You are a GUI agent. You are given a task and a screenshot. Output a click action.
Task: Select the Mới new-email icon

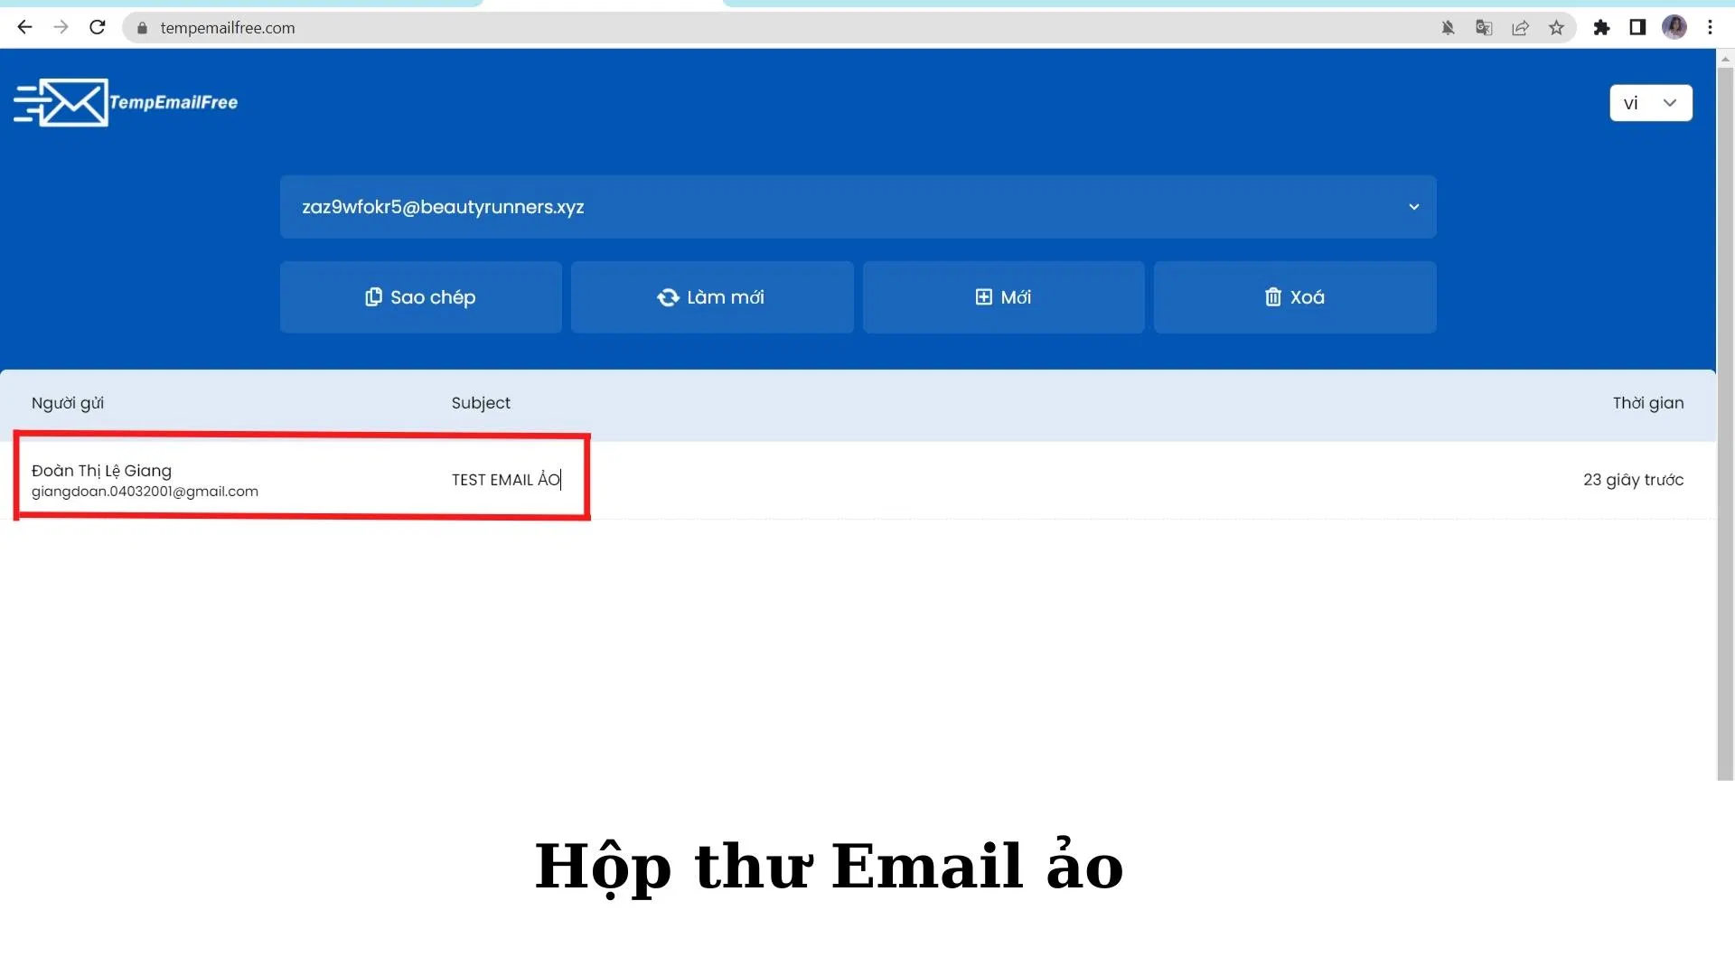pyautogui.click(x=984, y=296)
